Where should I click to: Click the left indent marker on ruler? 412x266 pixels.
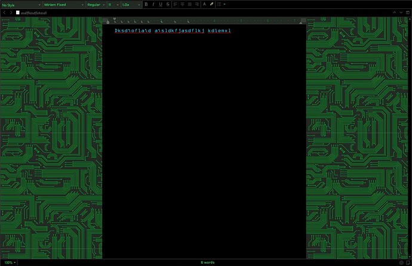(x=108, y=23)
